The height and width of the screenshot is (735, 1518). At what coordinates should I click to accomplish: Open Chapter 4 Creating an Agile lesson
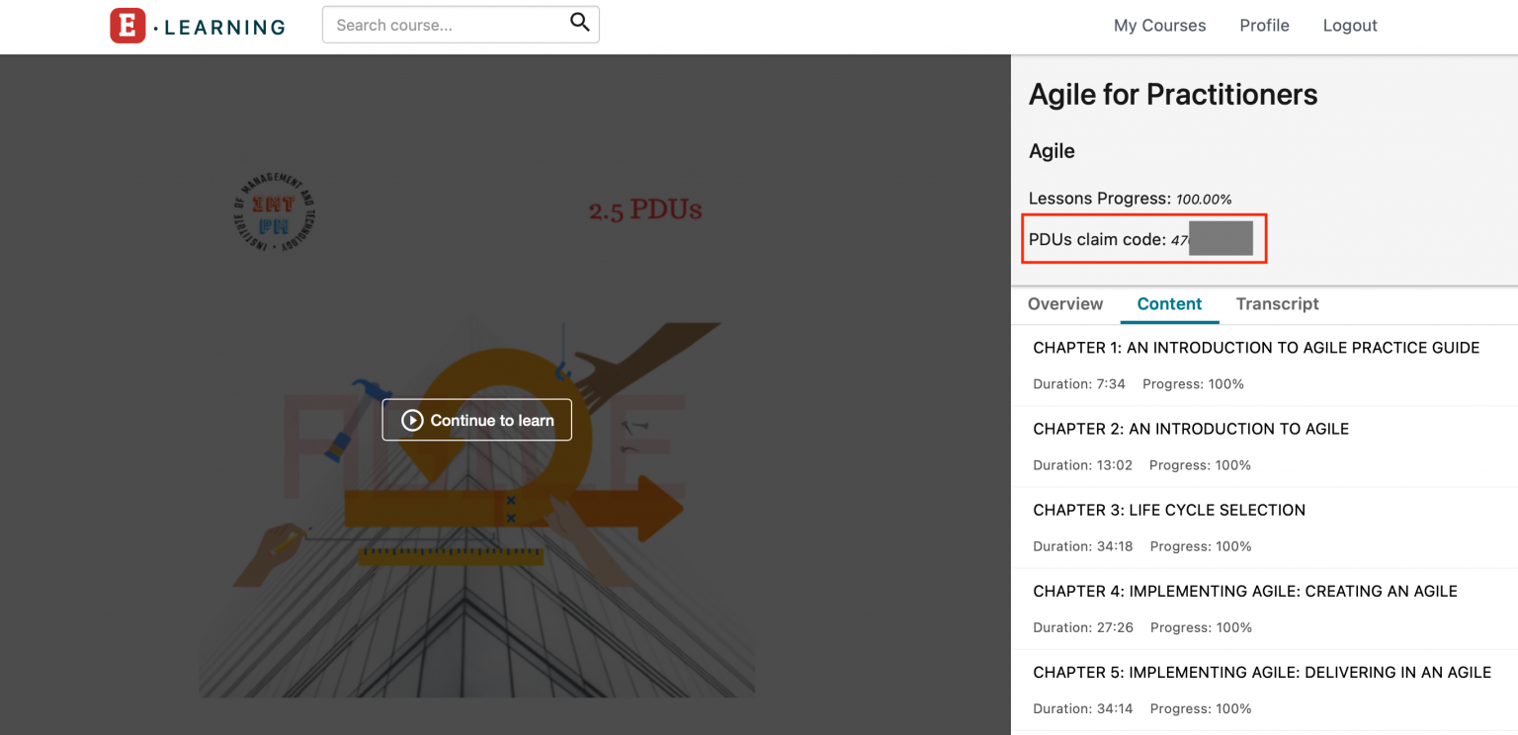tap(1244, 591)
